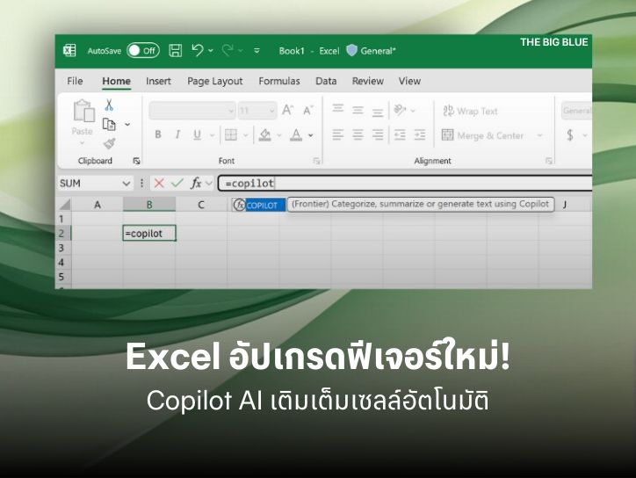
Task: Click the Excel app logo icon
Action: tap(69, 50)
